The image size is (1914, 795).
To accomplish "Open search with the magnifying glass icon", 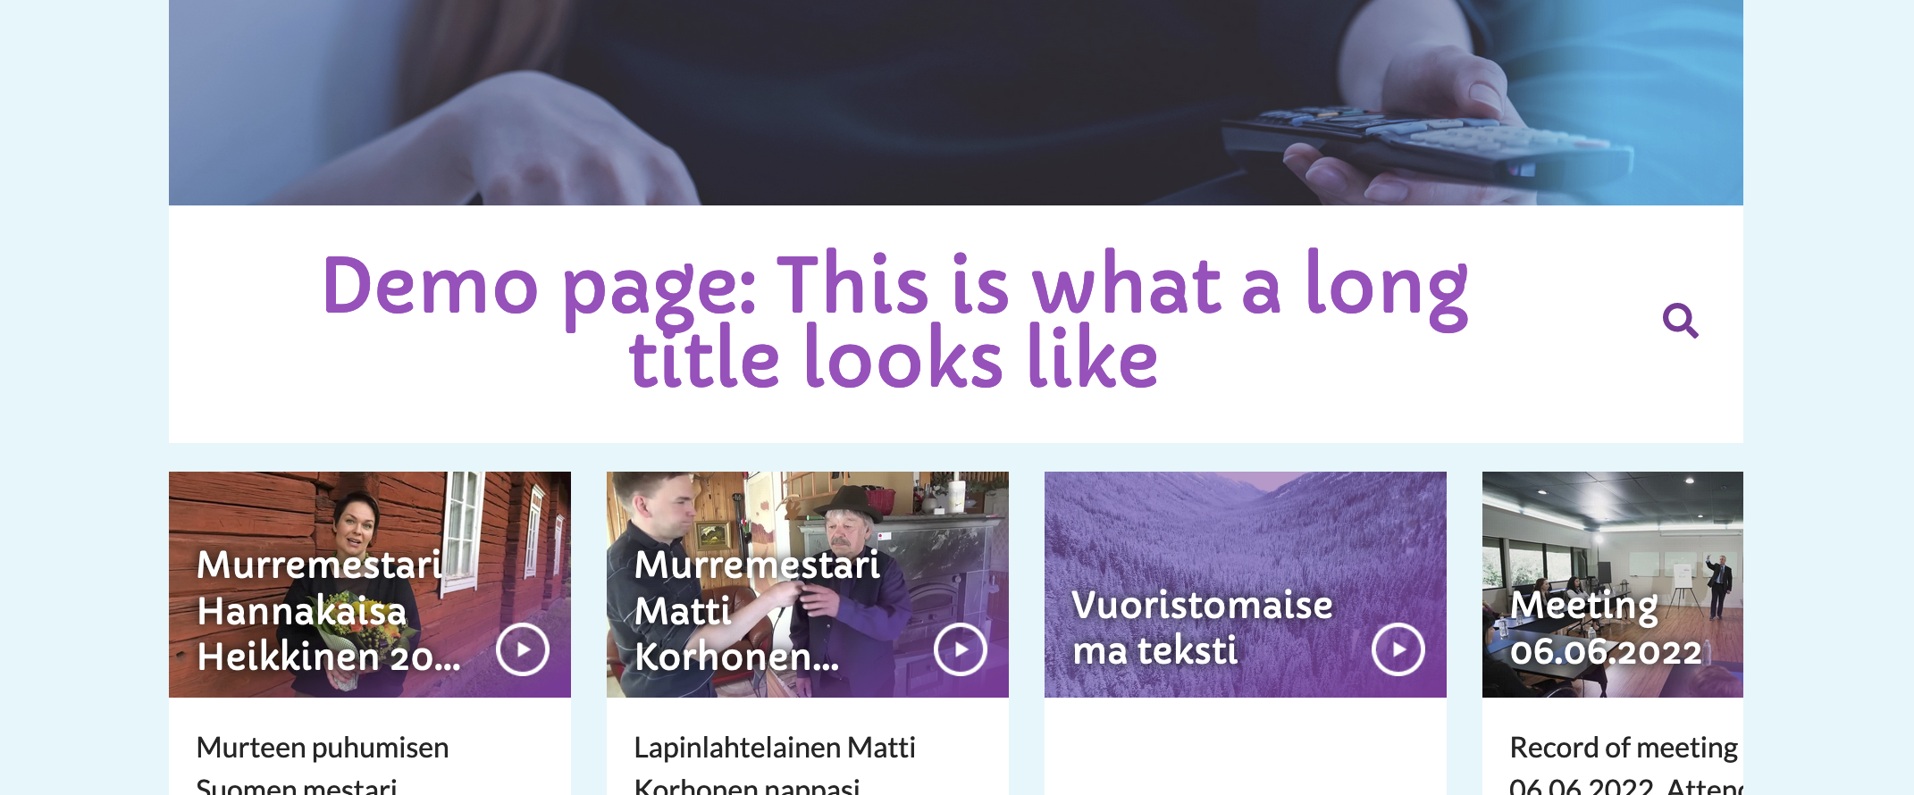I will coord(1680,320).
